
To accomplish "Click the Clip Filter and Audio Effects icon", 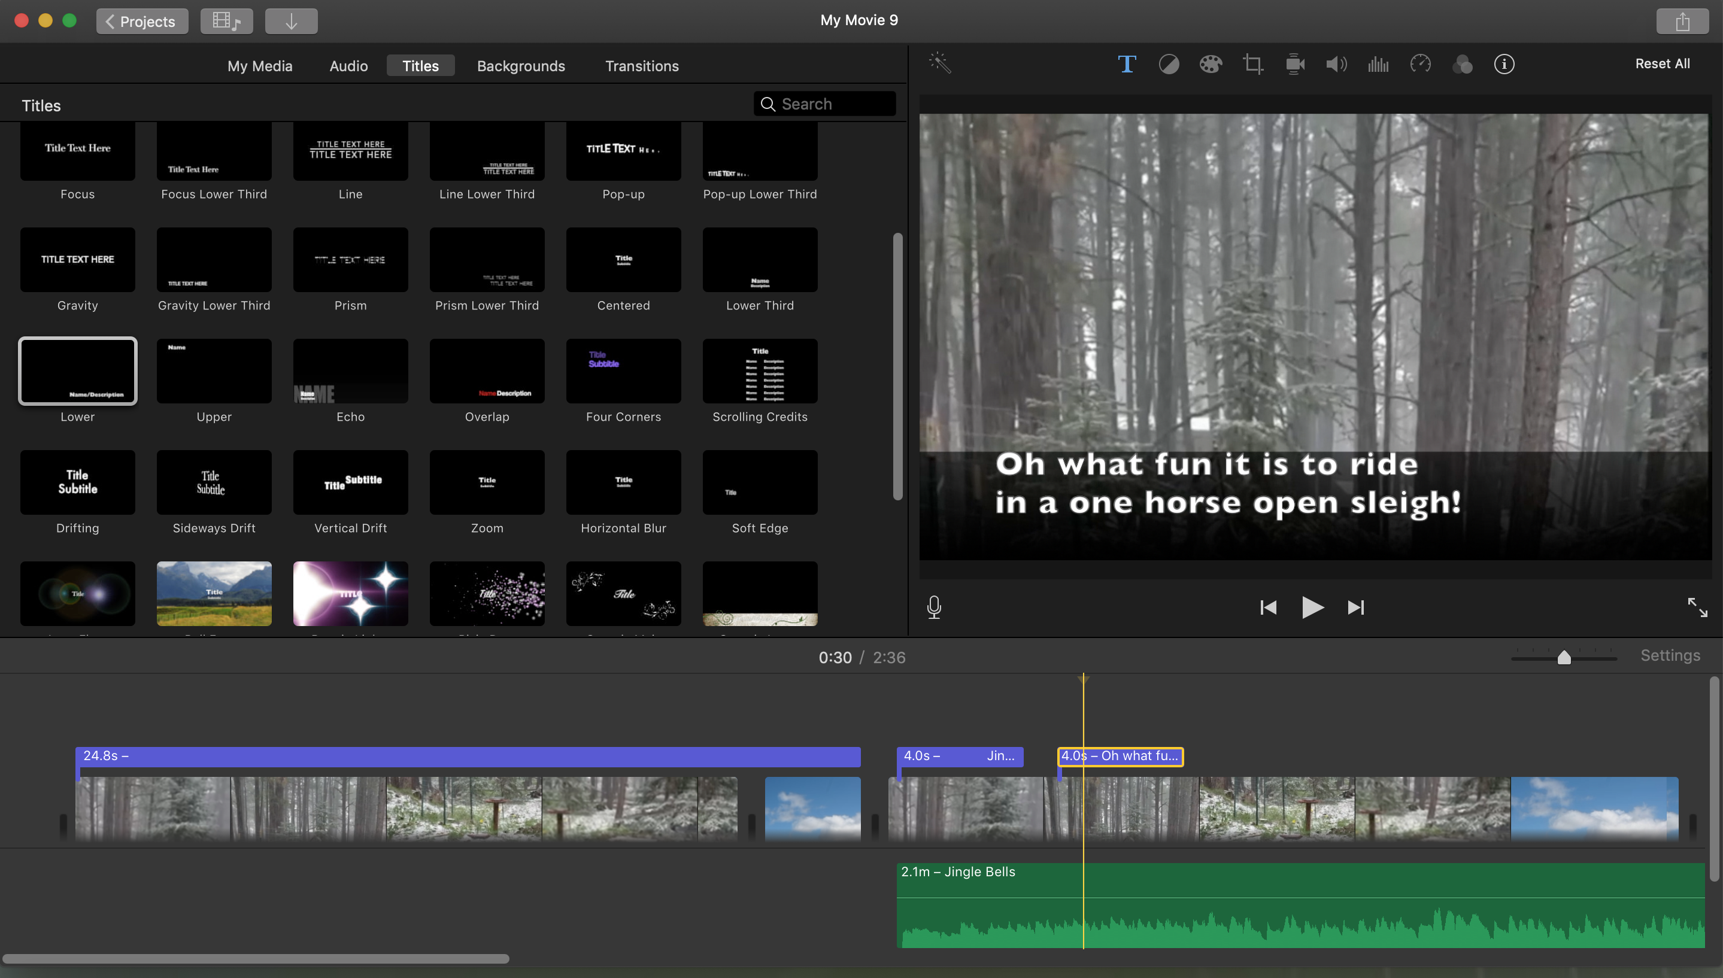I will (x=1463, y=65).
